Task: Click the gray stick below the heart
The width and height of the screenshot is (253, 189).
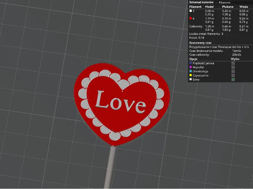Action: click(x=110, y=167)
